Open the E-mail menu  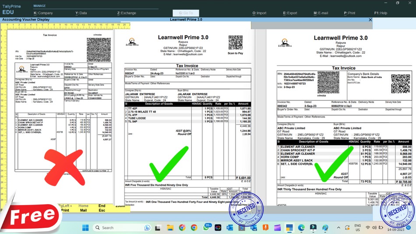tap(321, 13)
